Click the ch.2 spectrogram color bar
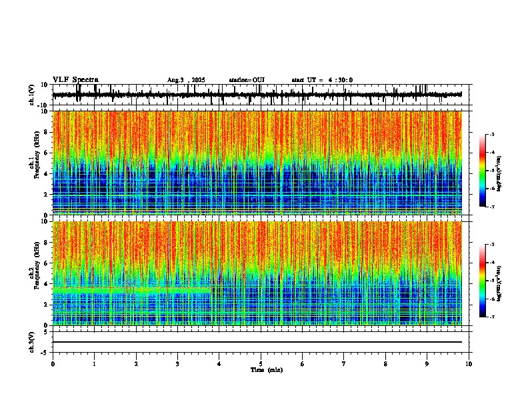Screen dimensions: 528x408 (482, 281)
